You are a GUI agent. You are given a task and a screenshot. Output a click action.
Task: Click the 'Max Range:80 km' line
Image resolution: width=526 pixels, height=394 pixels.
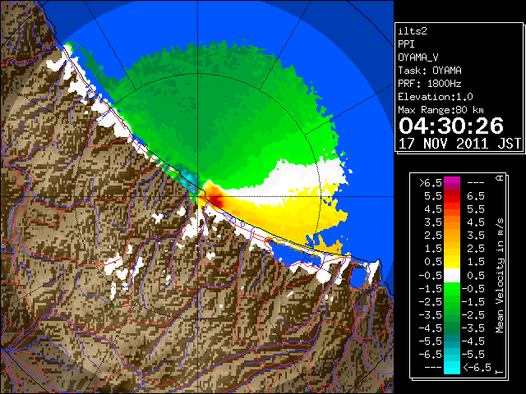(441, 110)
